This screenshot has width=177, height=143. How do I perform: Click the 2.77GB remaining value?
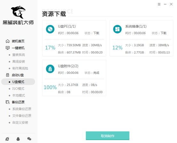(139, 52)
